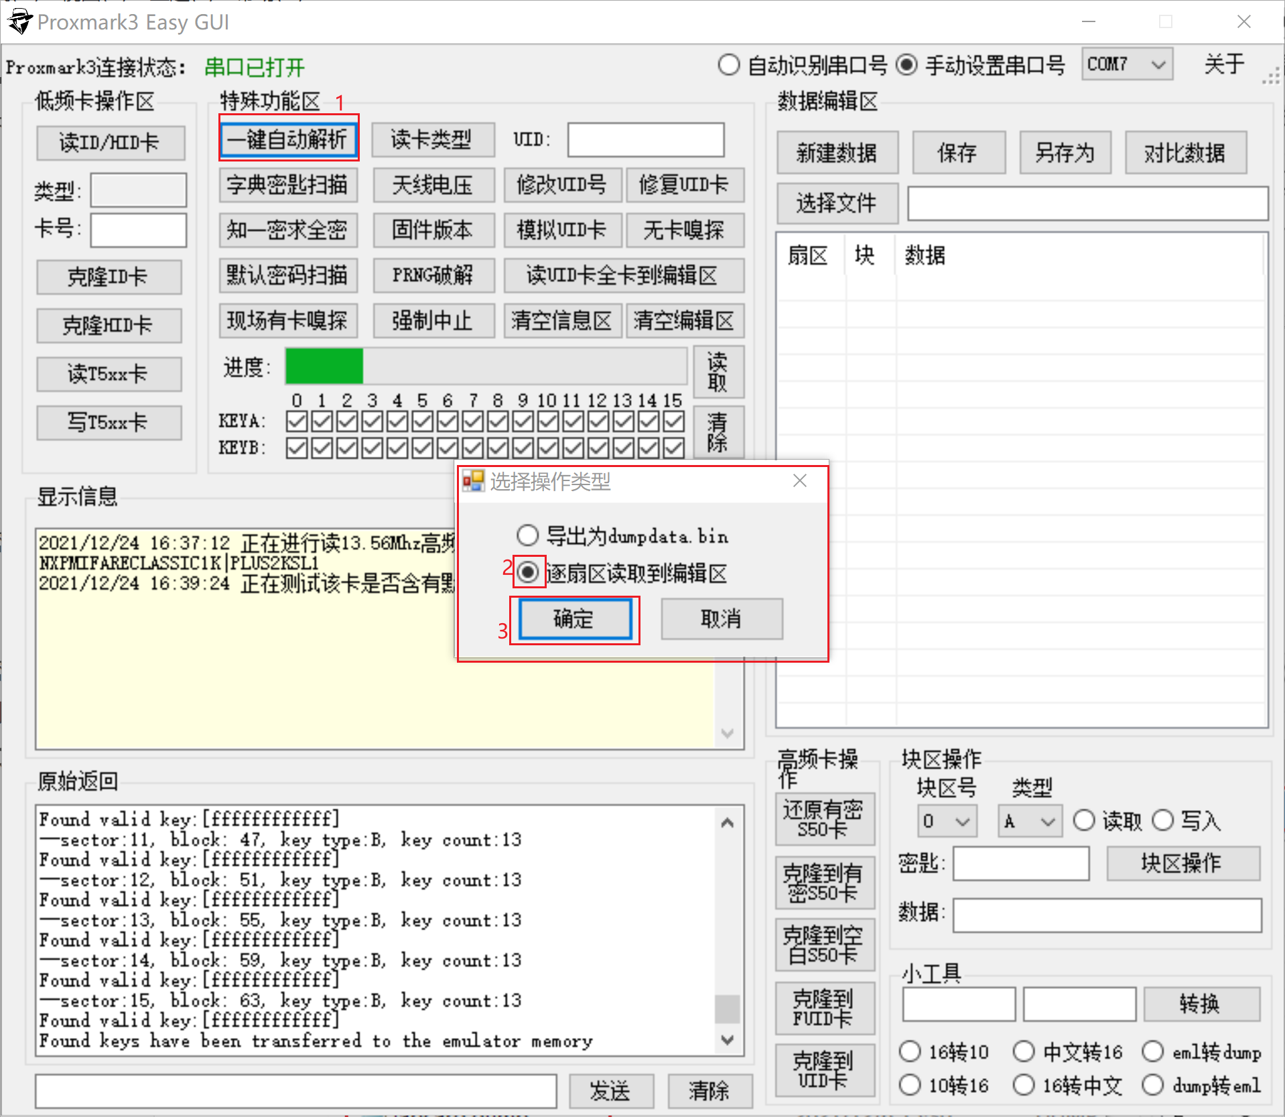Click scroll-up arrow in 原始返回 log
The image size is (1285, 1117).
(x=728, y=822)
